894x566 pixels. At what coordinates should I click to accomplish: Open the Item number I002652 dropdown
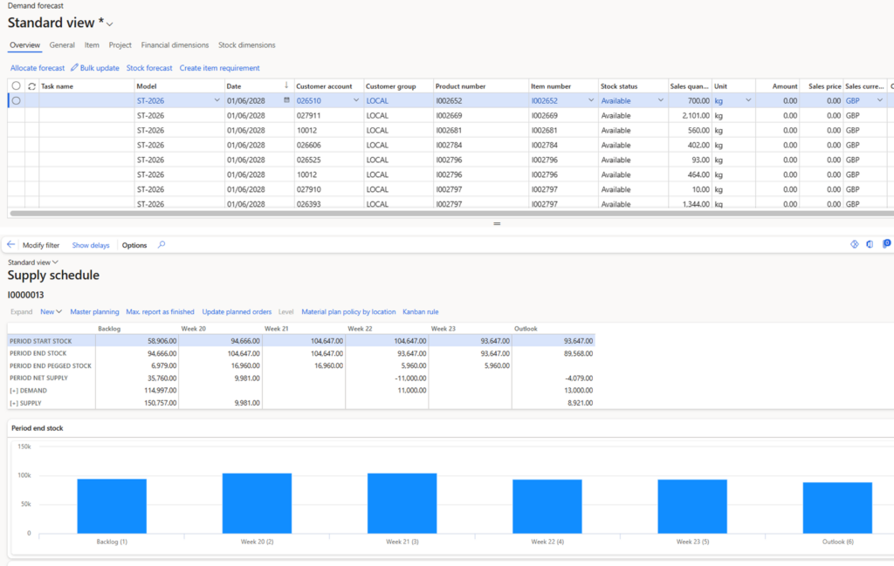(x=591, y=100)
